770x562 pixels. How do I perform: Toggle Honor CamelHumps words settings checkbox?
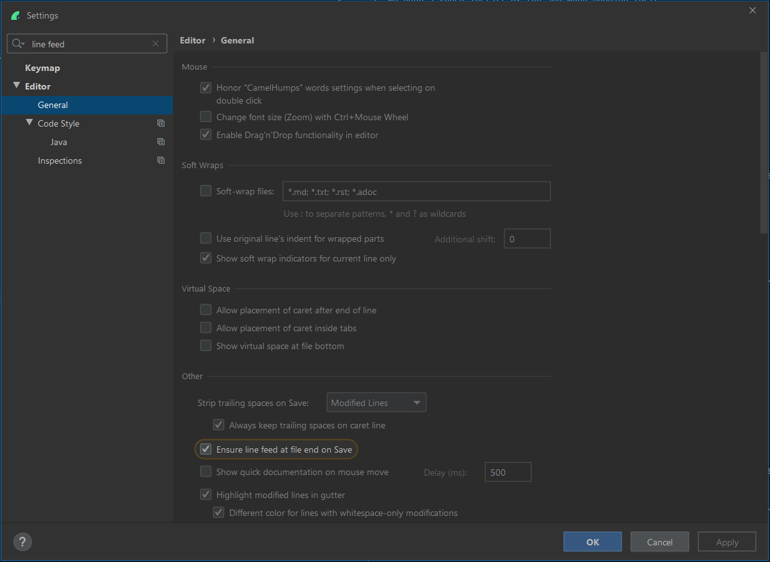(205, 88)
